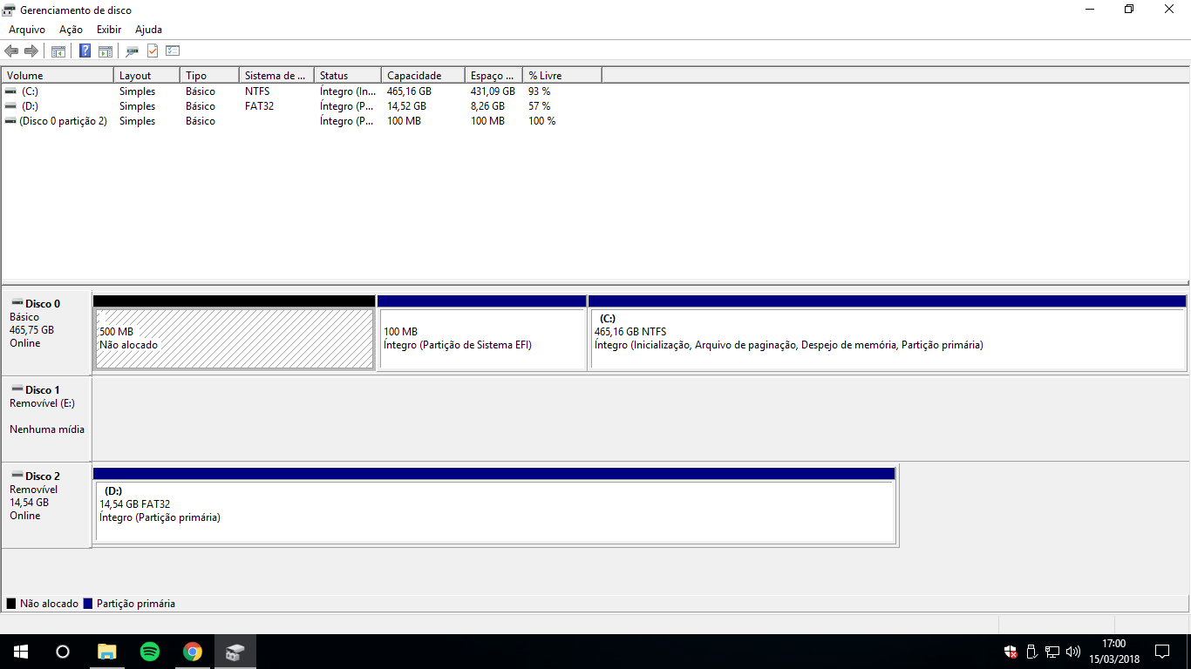Viewport: 1191px width, 669px height.
Task: Sort by the Sistema de... column header
Action: 277,76
